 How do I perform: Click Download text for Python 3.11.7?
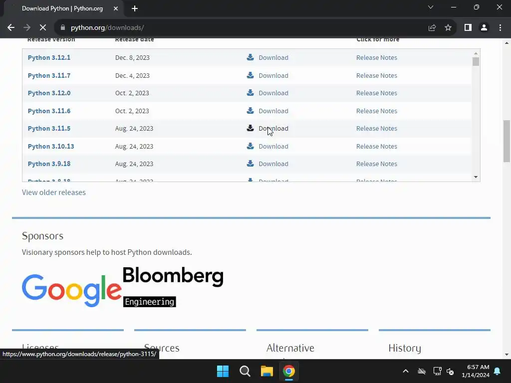(273, 76)
